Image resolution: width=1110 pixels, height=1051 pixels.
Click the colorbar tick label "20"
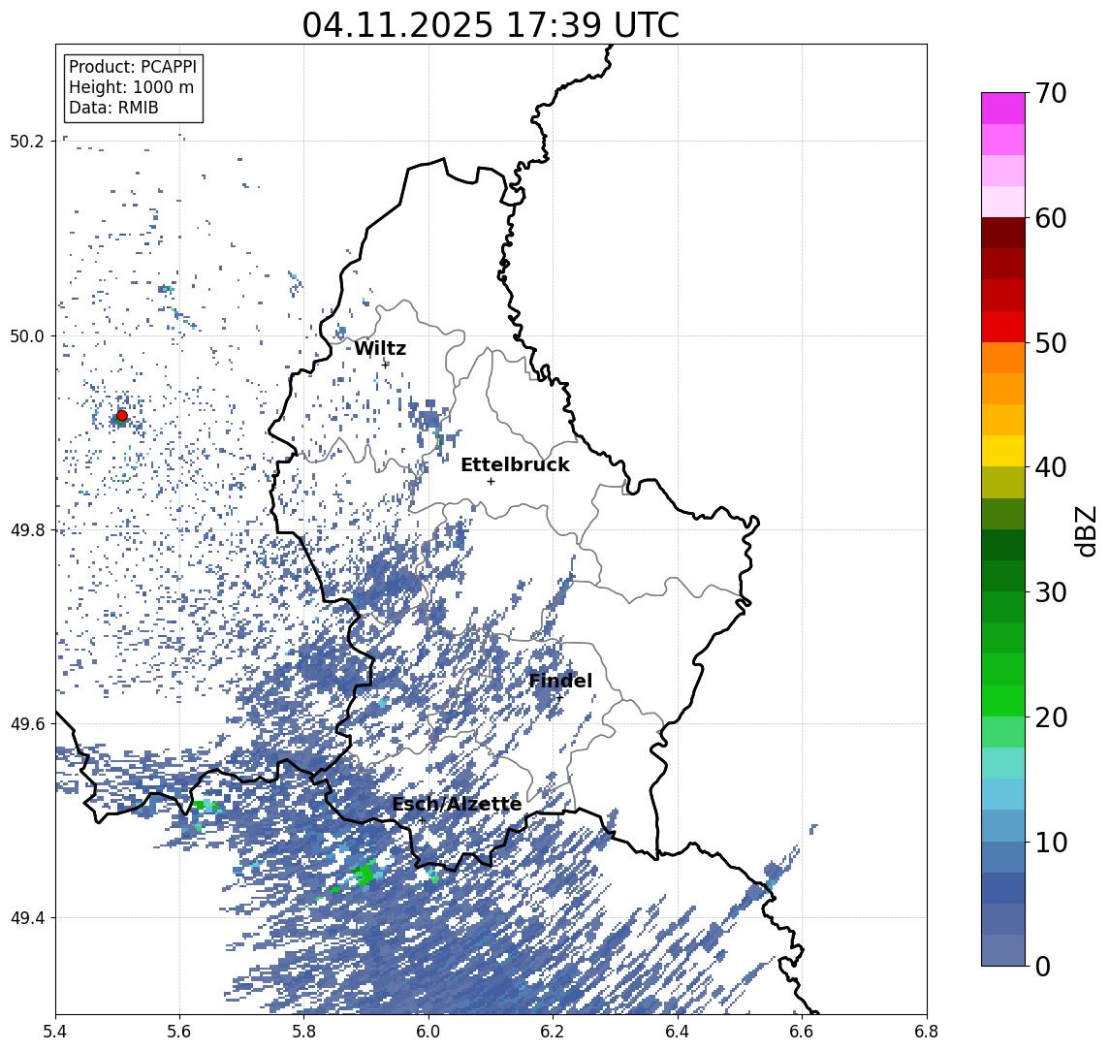pos(1051,717)
